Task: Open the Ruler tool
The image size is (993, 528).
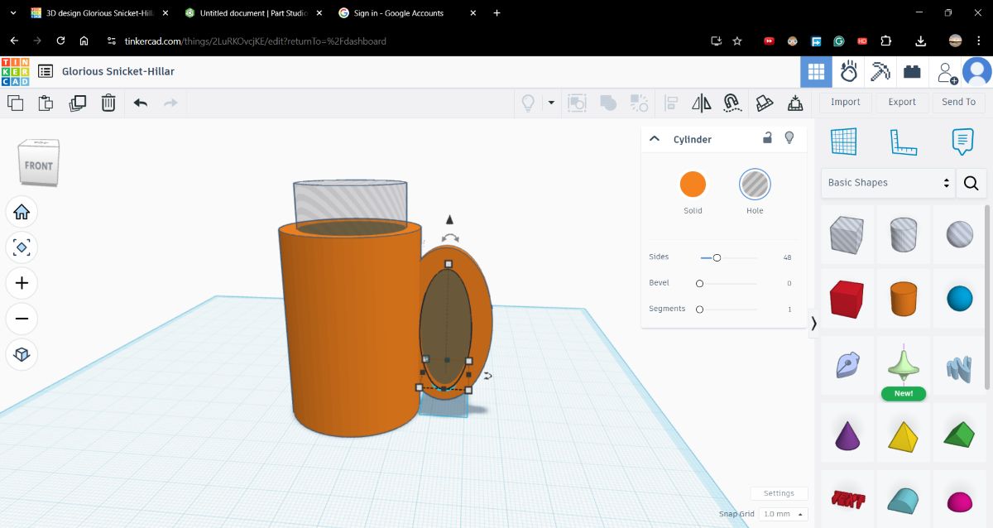Action: pos(903,141)
